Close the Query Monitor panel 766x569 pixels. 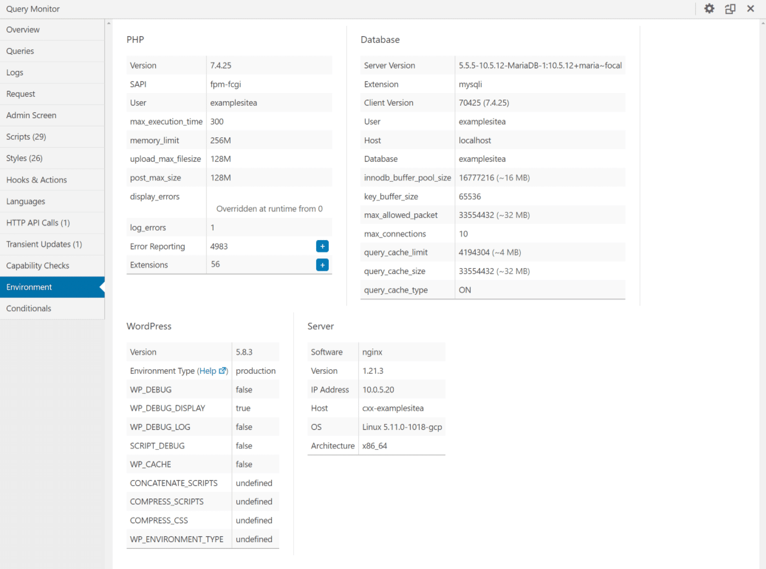tap(751, 9)
